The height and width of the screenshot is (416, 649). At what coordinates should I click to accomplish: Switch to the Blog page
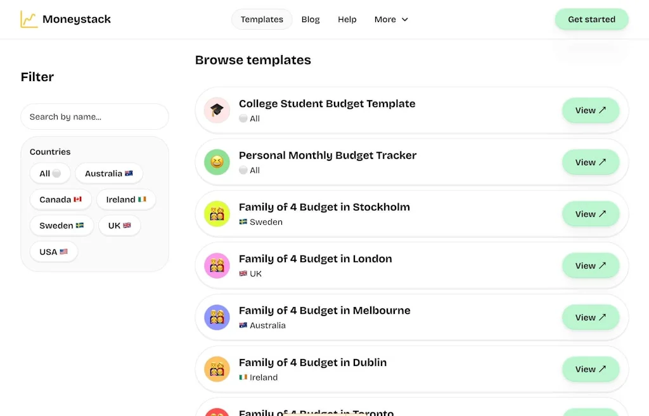coord(311,19)
